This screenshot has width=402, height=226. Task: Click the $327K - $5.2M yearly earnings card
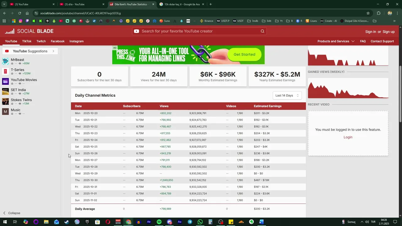pos(277,76)
